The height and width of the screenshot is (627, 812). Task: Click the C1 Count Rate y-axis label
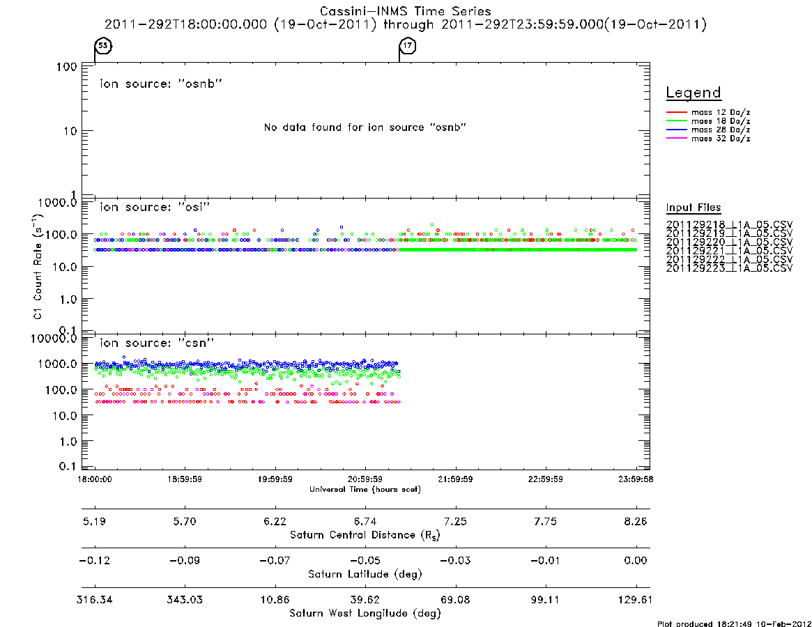(x=37, y=266)
